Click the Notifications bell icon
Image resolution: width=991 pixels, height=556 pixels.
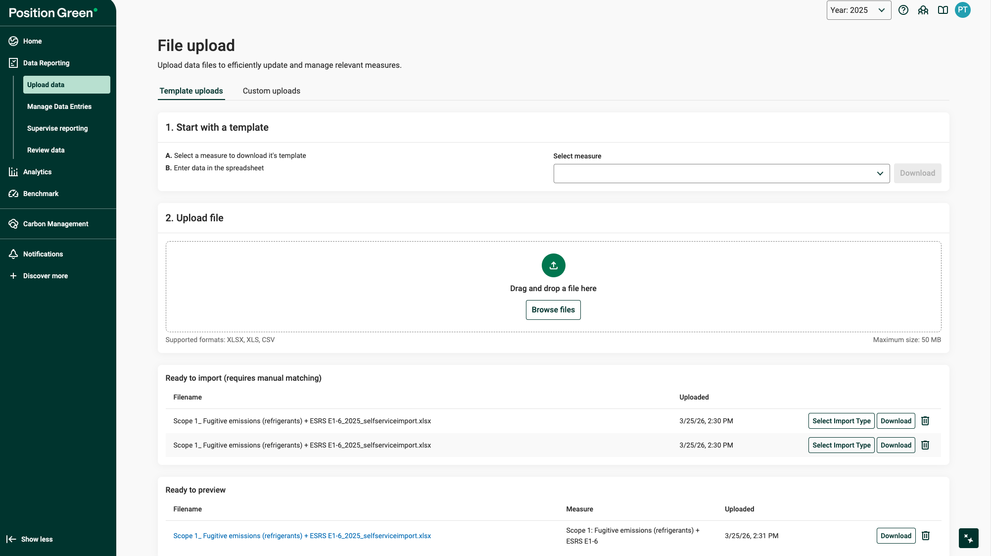(x=13, y=254)
